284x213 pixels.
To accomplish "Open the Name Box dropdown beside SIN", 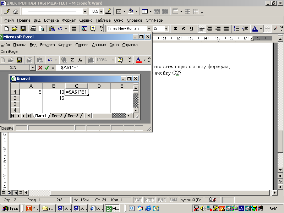I will 33,67.
